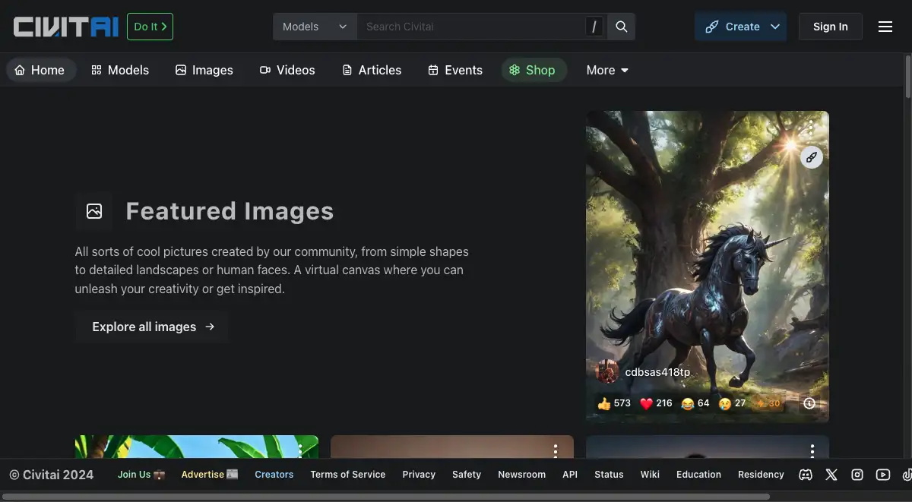The width and height of the screenshot is (912, 502).
Task: React with a heart on the unicorn image
Action: coord(654,403)
